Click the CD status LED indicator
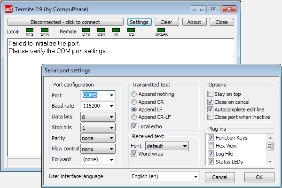 tap(131, 30)
